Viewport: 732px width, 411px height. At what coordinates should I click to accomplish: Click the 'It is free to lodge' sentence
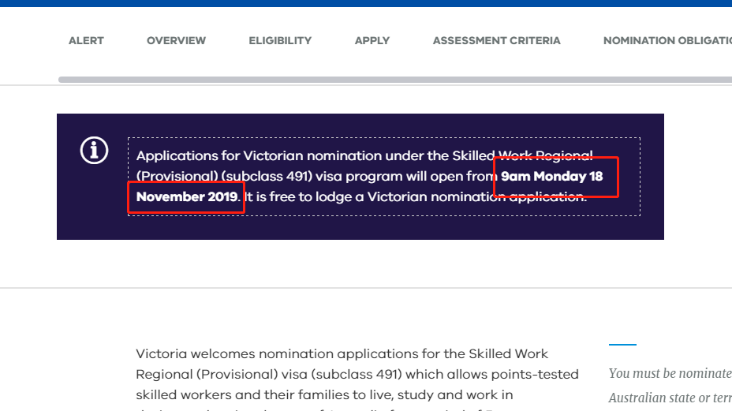[x=416, y=196]
